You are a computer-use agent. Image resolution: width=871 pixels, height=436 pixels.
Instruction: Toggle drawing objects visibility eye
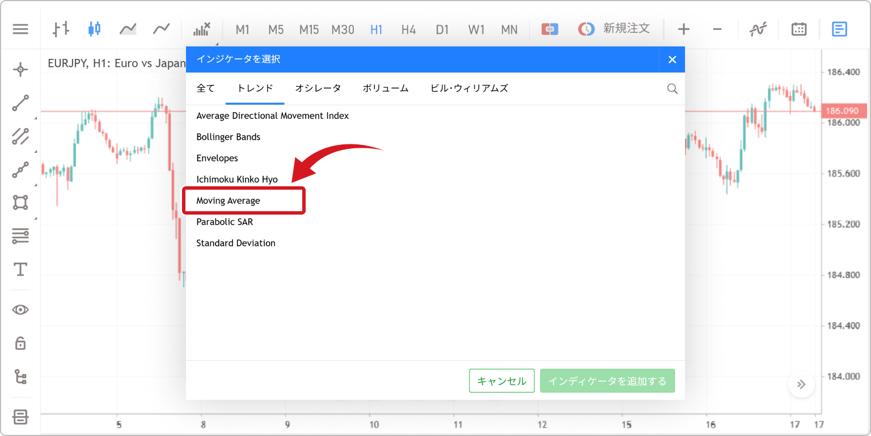coord(20,310)
